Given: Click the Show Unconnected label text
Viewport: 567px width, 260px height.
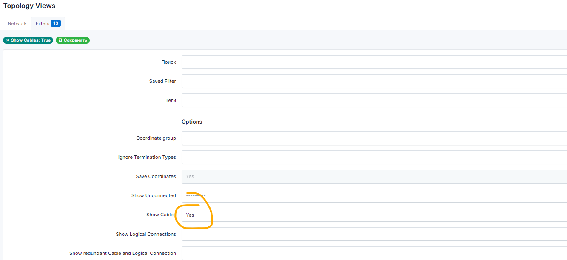Looking at the screenshot, I should pos(154,195).
